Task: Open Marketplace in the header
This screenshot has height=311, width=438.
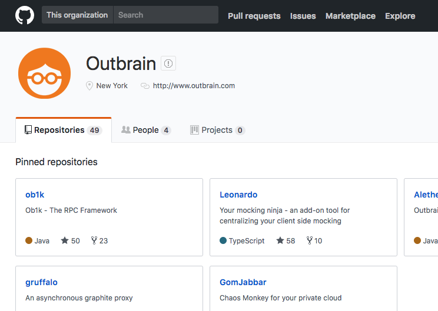Action: coord(350,16)
